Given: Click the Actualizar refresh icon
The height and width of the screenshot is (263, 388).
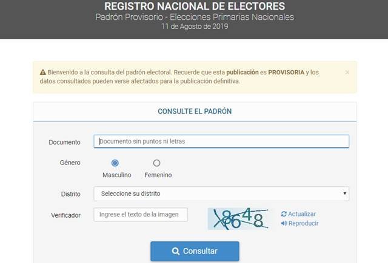Looking at the screenshot, I should pyautogui.click(x=284, y=214).
